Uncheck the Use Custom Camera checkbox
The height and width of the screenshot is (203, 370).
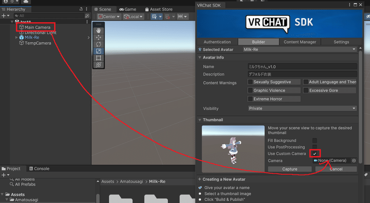pos(314,153)
